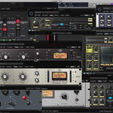Click Compare in Precision Limiter header
Screen dimensions: 113x113
point(45,15)
